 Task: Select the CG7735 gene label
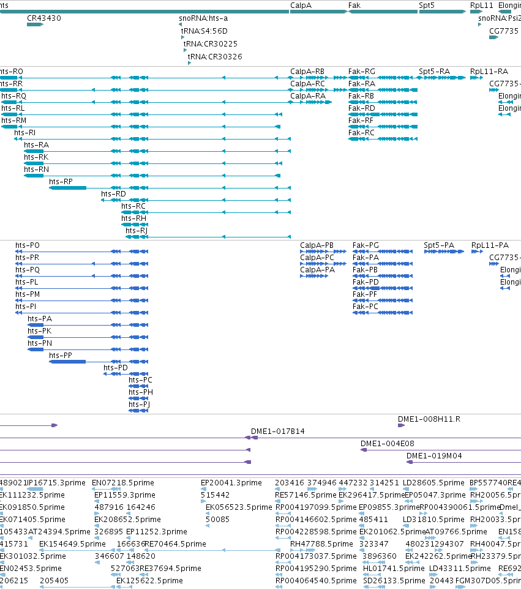(504, 31)
